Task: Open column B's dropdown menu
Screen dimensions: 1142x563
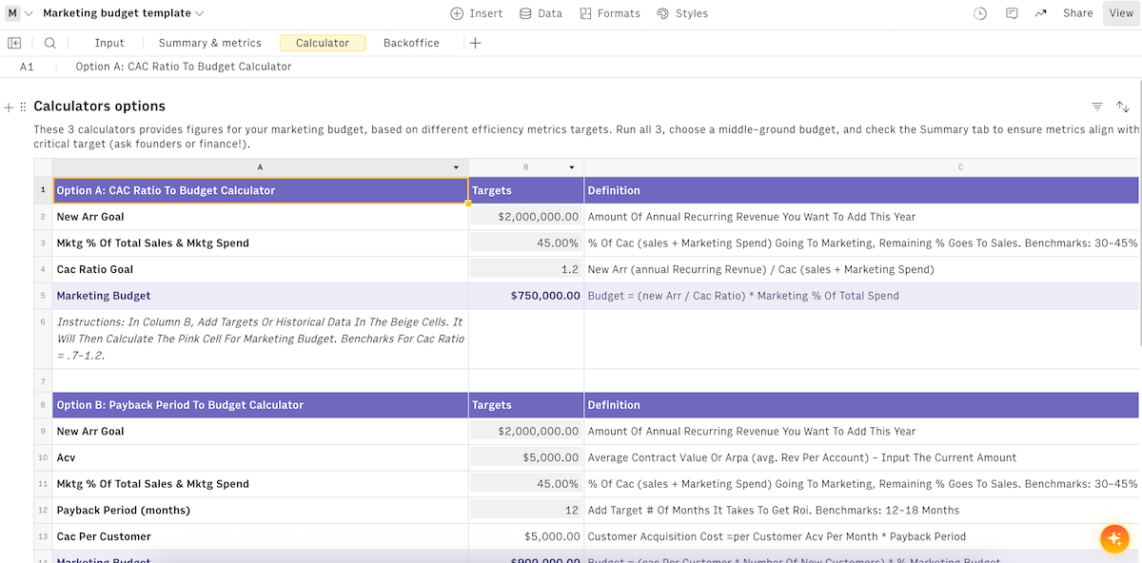Action: tap(571, 166)
